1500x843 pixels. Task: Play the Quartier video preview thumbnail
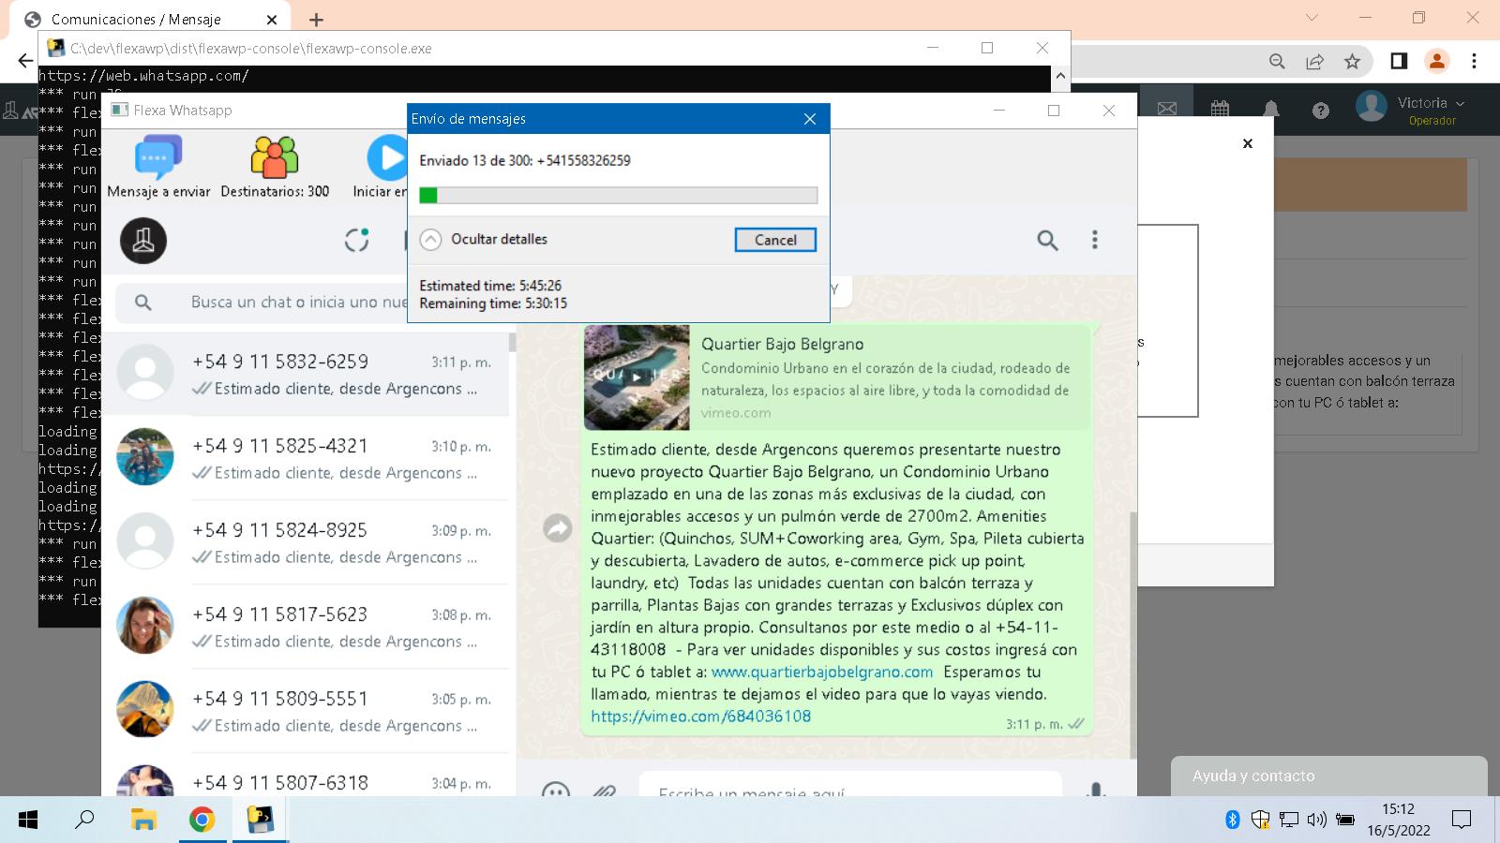[x=637, y=377]
